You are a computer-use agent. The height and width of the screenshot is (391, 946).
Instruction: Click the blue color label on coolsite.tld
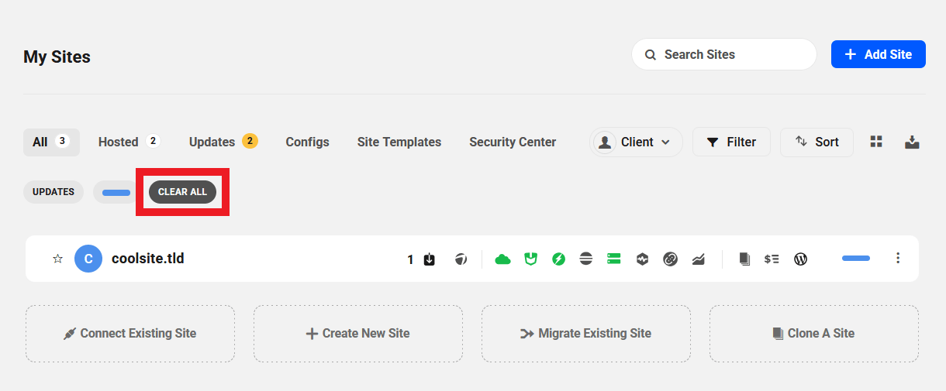point(856,258)
